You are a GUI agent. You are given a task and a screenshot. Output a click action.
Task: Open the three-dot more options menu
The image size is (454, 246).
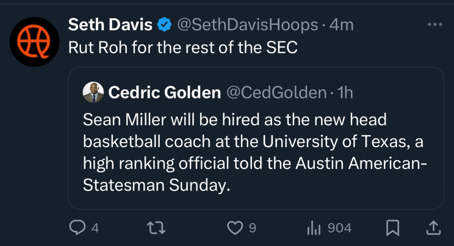pos(434,24)
